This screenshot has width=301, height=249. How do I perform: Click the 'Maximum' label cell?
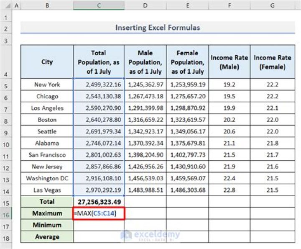pyautogui.click(x=47, y=213)
